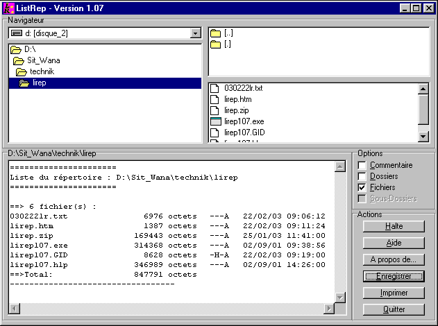
Task: Click the lirep107.GID line in output listing
Action: (167, 255)
